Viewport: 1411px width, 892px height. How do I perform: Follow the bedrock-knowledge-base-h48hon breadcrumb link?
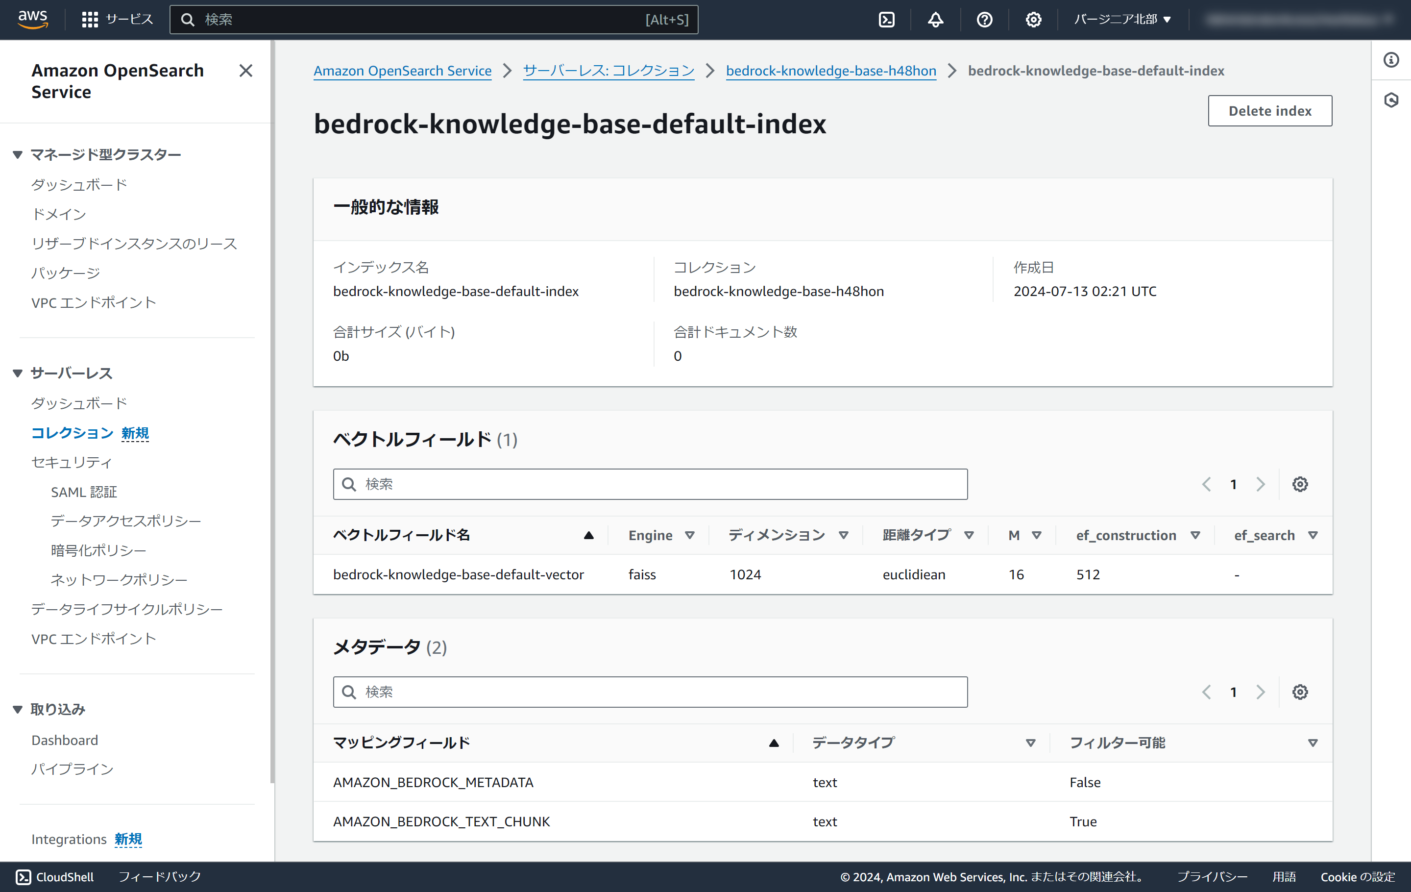coord(830,71)
